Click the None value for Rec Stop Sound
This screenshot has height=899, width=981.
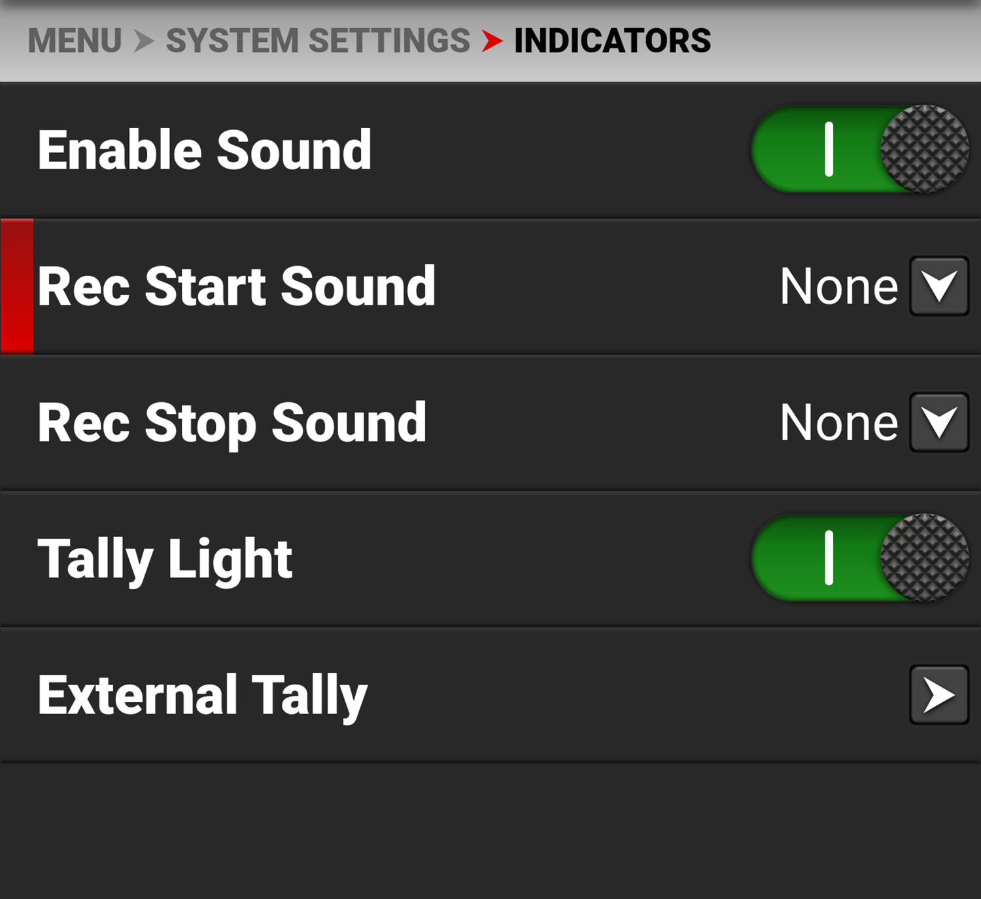pos(839,422)
